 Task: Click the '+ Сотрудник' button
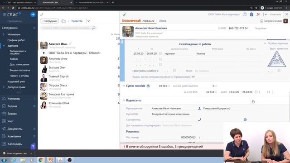[49, 21]
